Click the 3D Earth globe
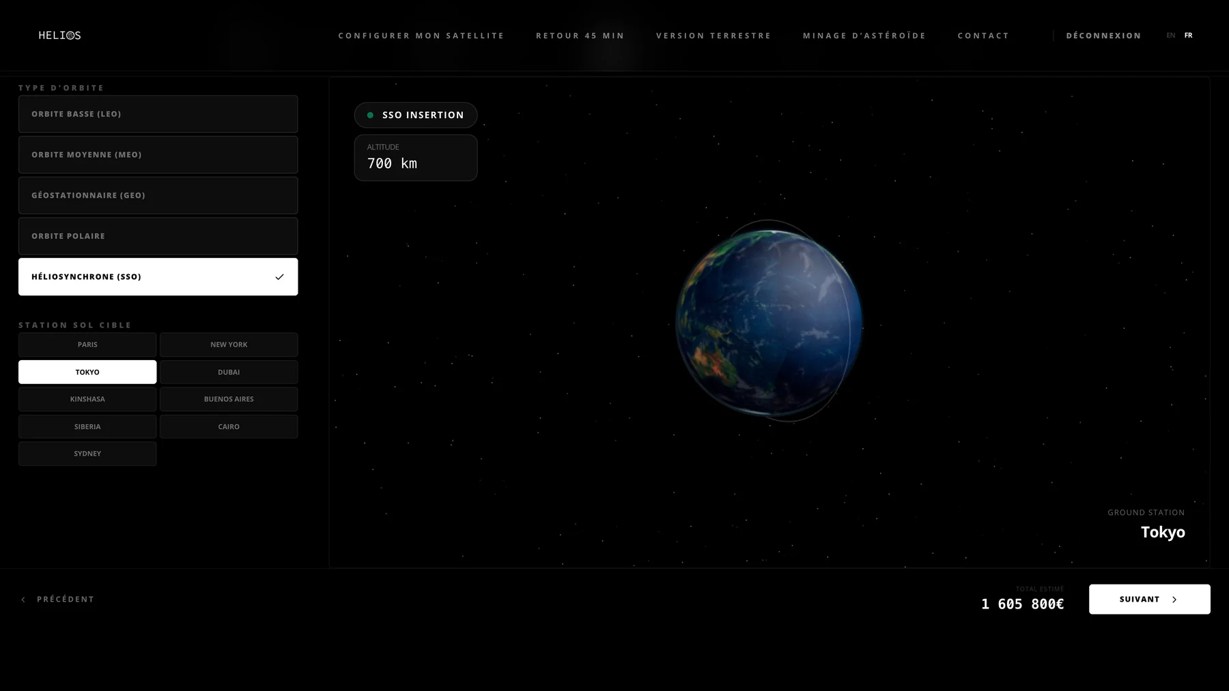The width and height of the screenshot is (1229, 691). (769, 323)
